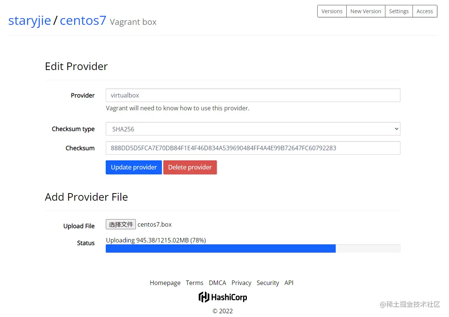
Task: Open the DMCA footer link
Action: 217,283
